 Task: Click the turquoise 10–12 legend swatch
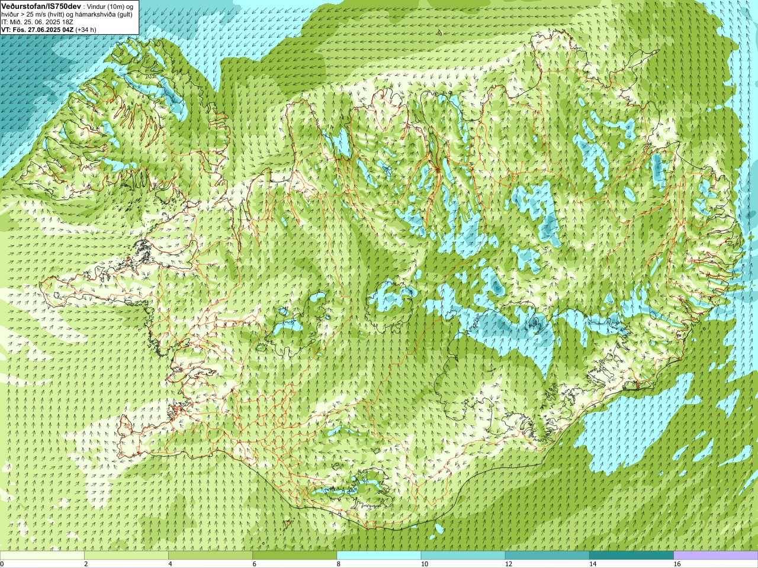463,556
